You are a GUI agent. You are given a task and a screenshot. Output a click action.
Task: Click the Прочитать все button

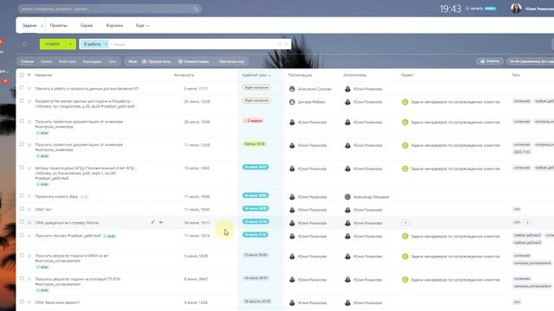[231, 61]
